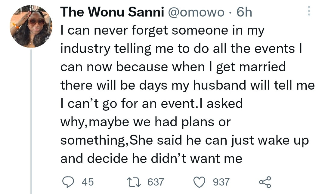Viewport: 325px width, 194px height.
Task: View the 937 likes count
Action: coord(221,182)
